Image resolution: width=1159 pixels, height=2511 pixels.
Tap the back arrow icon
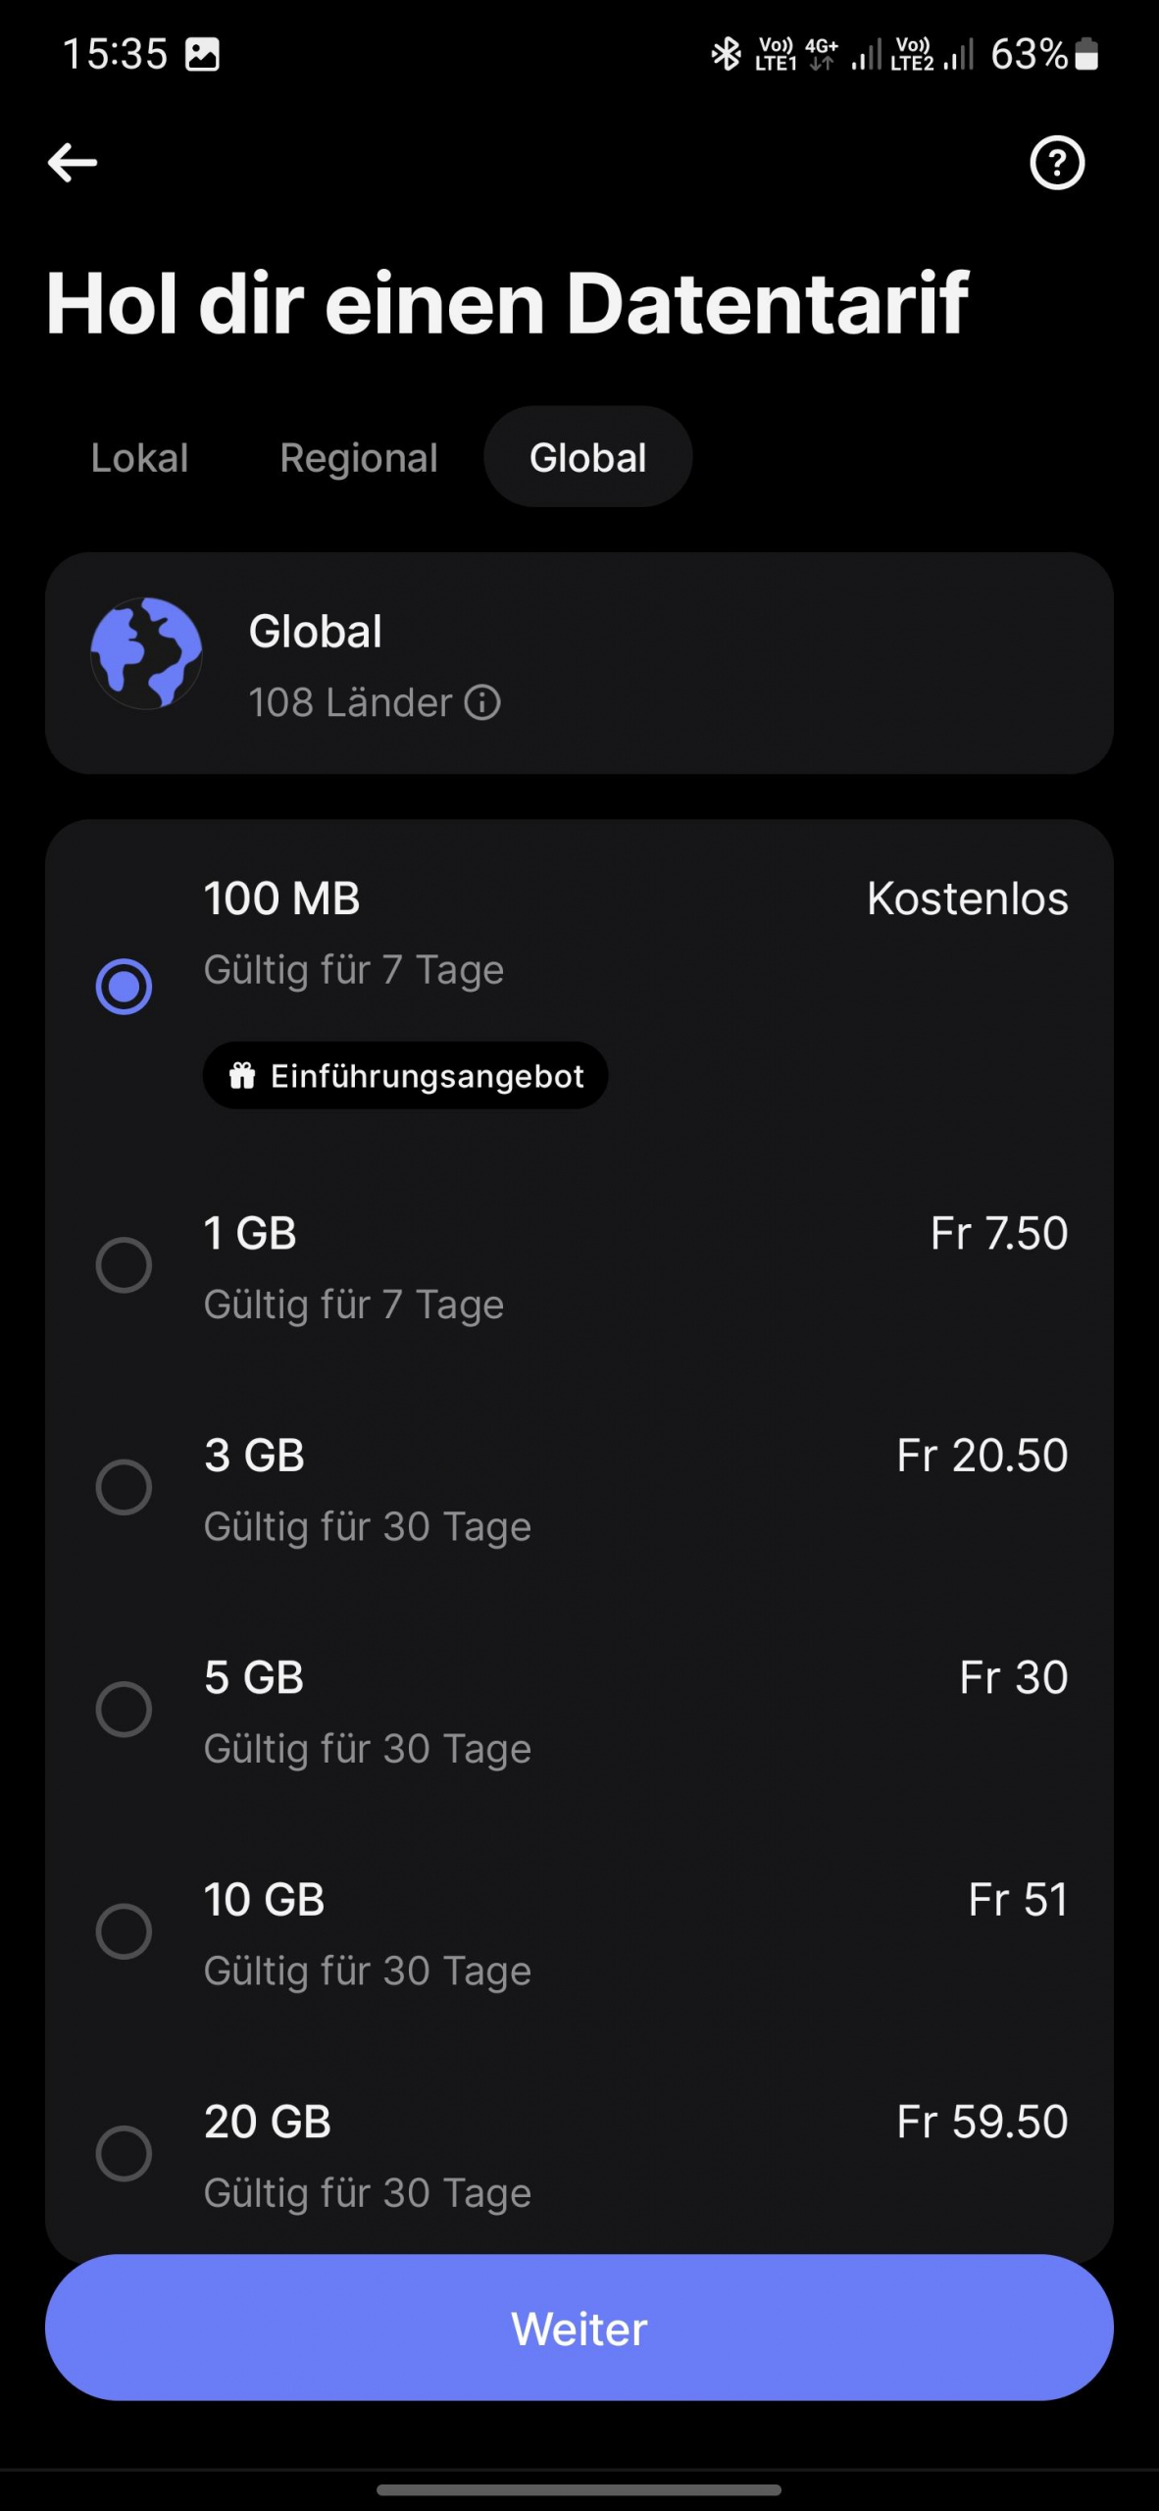click(x=73, y=163)
